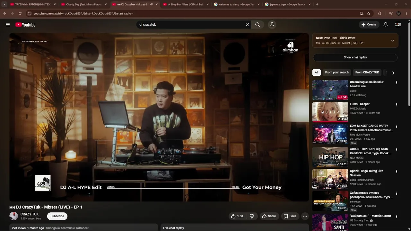Image resolution: width=411 pixels, height=231 pixels.
Task: Expand the Next: Pete Rock mix panel
Action: click(x=392, y=40)
